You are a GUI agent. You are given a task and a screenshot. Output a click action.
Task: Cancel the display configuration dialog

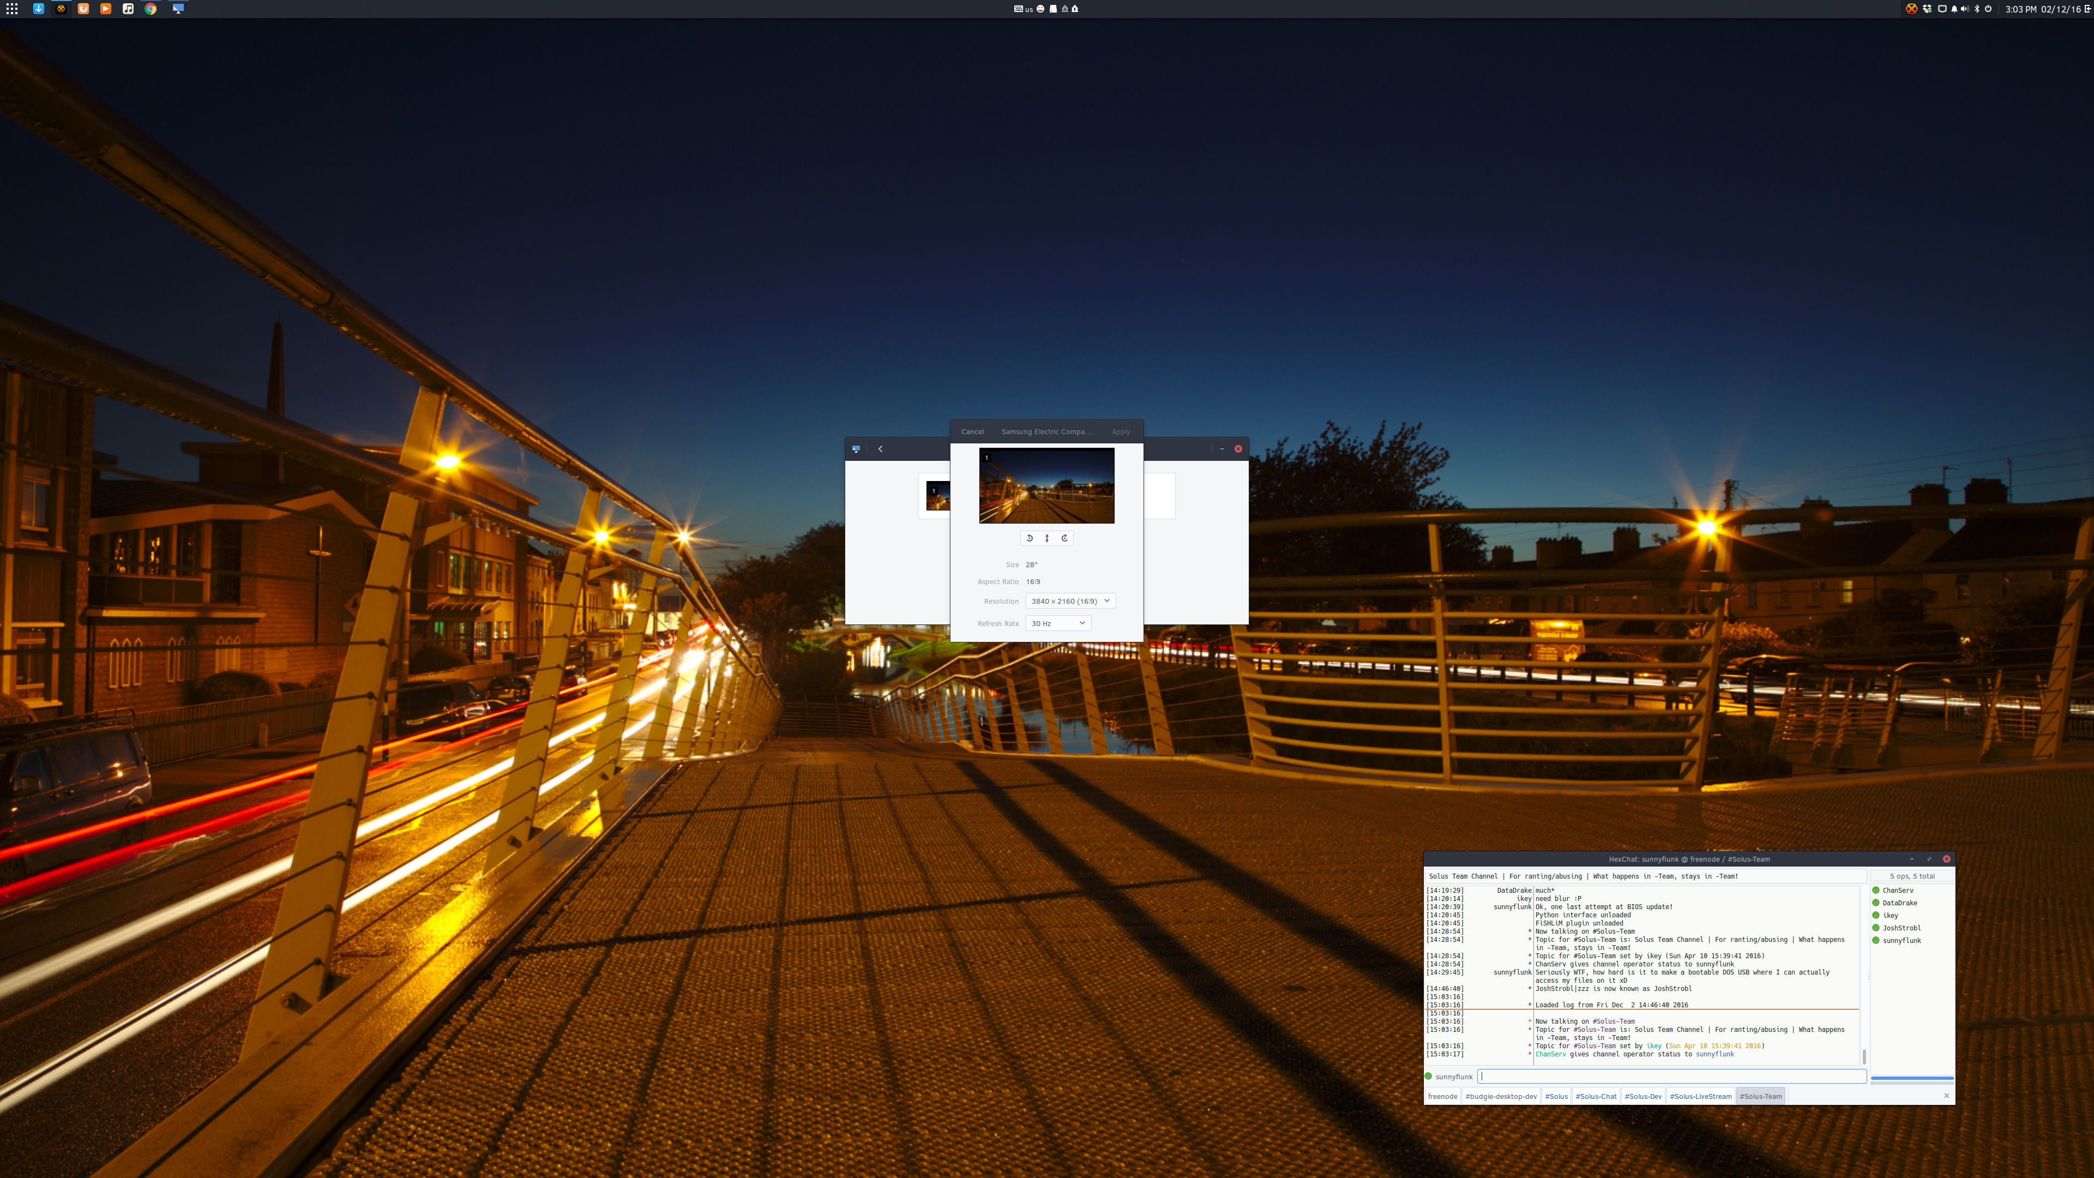point(972,432)
